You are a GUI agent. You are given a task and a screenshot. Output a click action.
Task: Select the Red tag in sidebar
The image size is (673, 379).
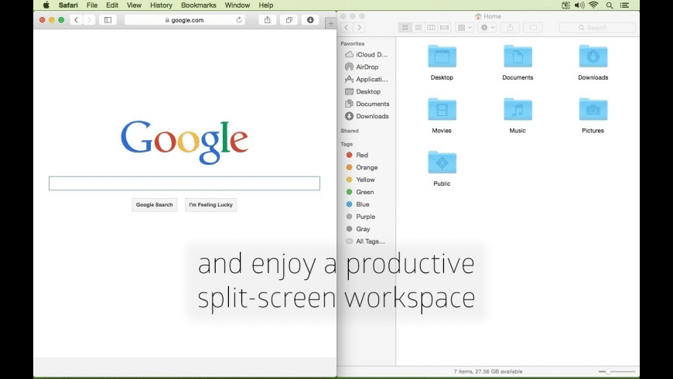point(361,155)
